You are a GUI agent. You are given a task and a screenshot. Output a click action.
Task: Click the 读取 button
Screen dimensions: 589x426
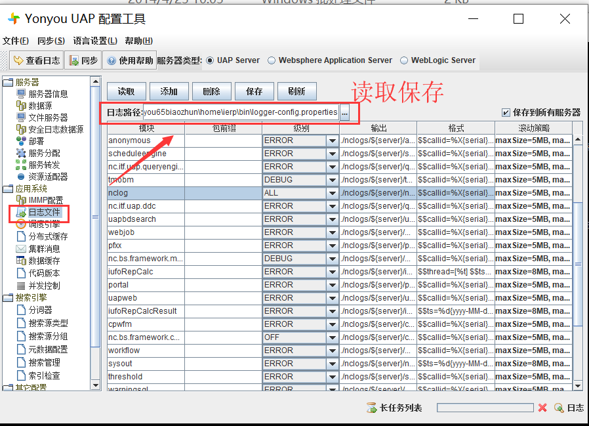[126, 91]
